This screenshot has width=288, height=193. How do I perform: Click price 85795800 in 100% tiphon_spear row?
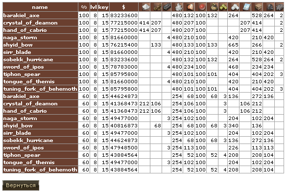point(124,74)
